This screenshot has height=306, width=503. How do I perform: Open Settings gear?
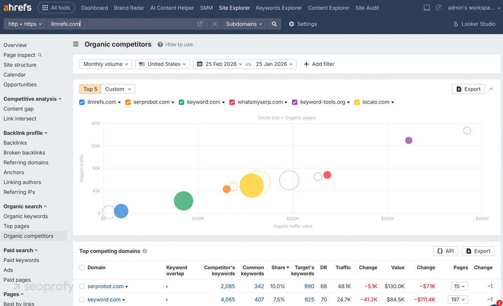(x=302, y=24)
